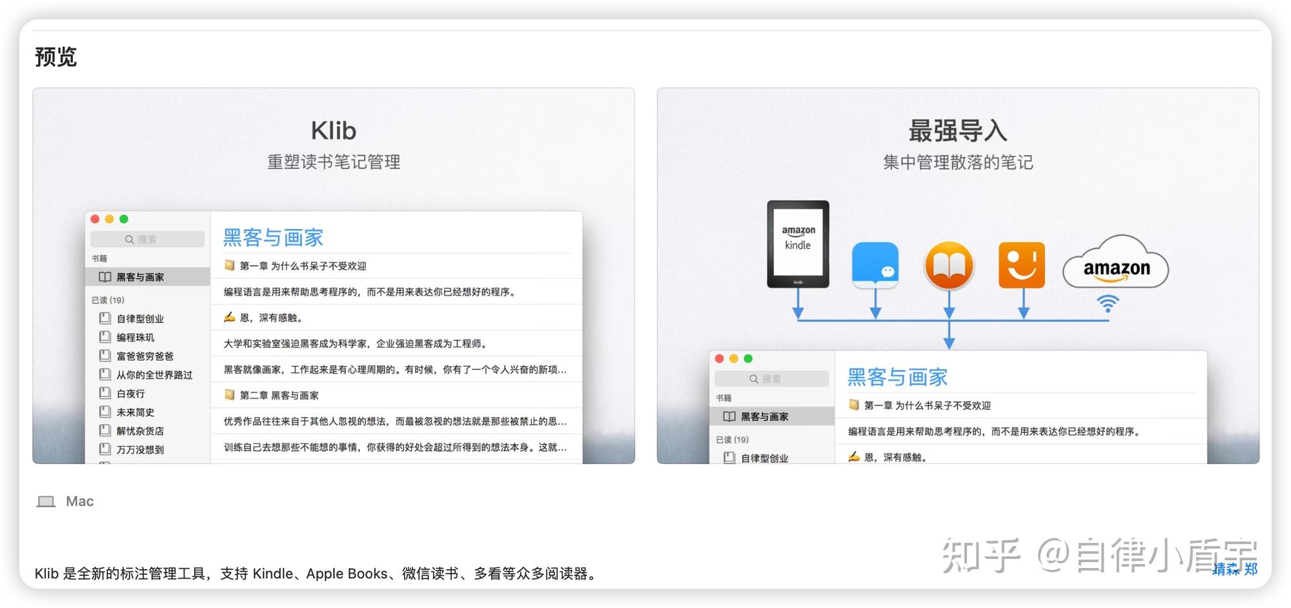Open the 最强导入 preview image
1291x608 pixels.
coord(958,276)
